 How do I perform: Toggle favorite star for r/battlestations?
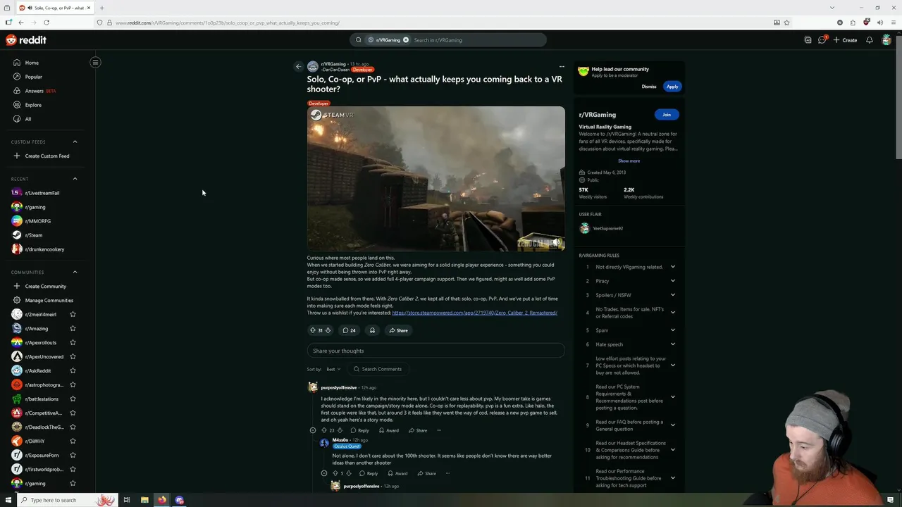[x=73, y=399]
